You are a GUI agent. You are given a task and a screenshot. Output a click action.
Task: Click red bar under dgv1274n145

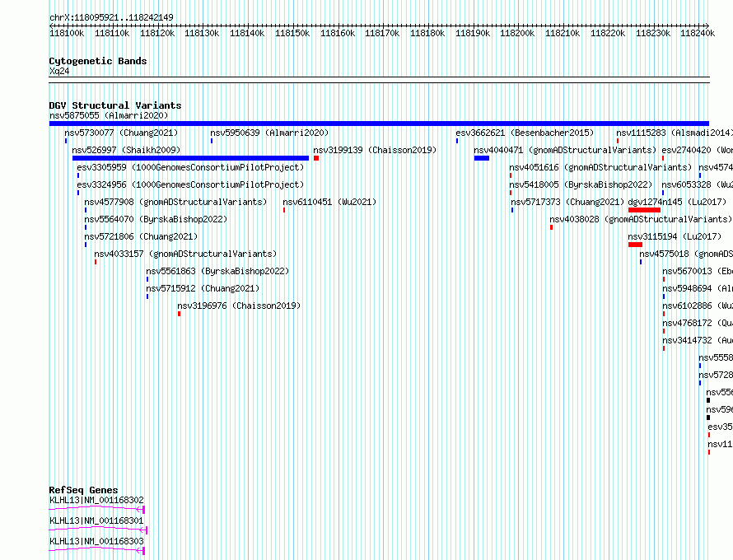[x=644, y=210]
